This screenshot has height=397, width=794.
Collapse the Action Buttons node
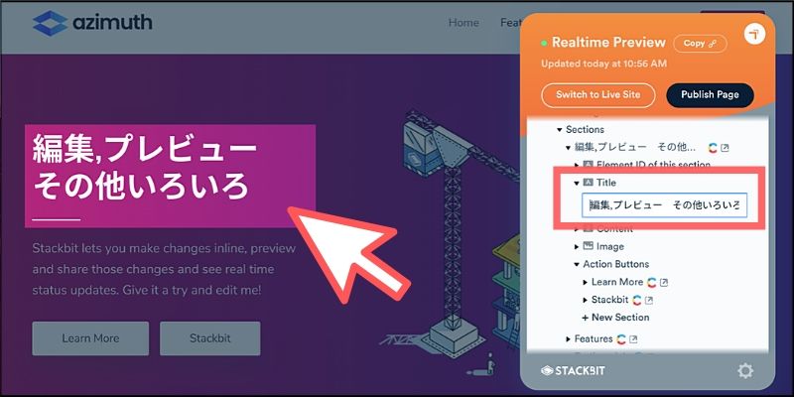577,264
